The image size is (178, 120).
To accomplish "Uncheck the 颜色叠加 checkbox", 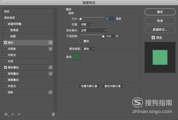I will pyautogui.click(x=5, y=67).
